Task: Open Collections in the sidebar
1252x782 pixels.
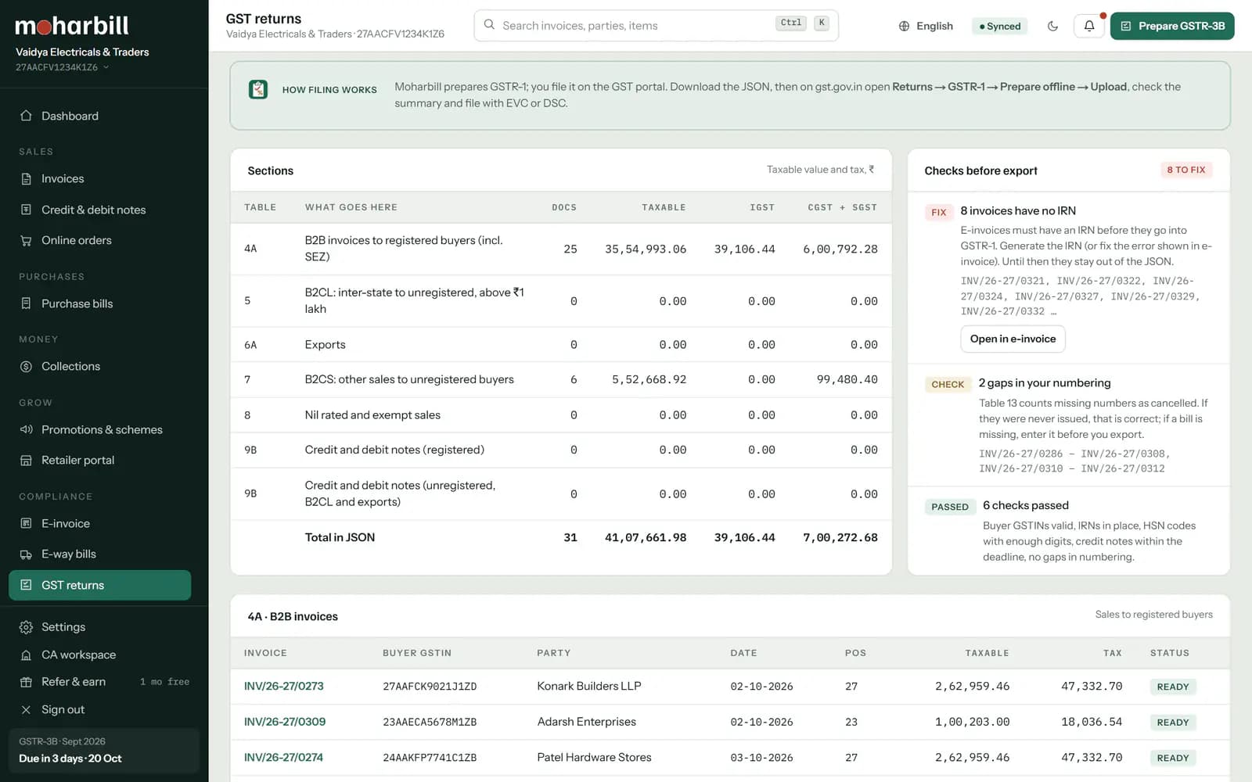Action: pyautogui.click(x=99, y=366)
